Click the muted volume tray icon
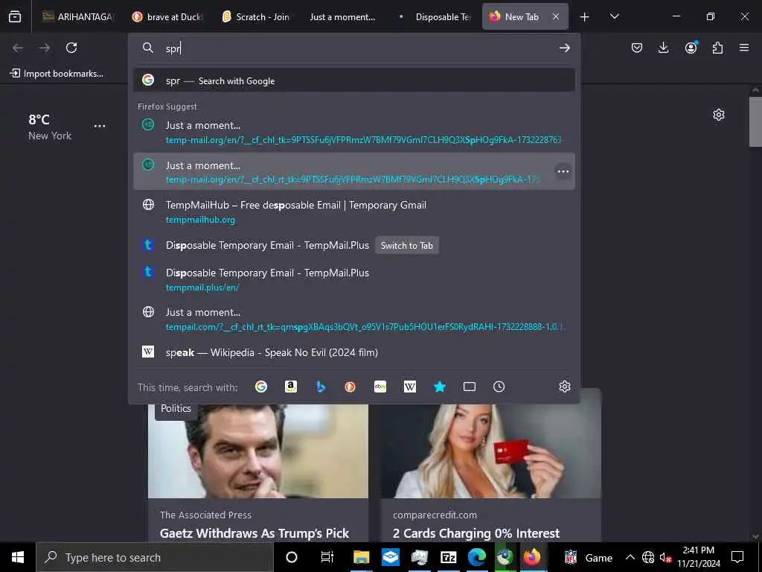762x572 pixels. 665,557
